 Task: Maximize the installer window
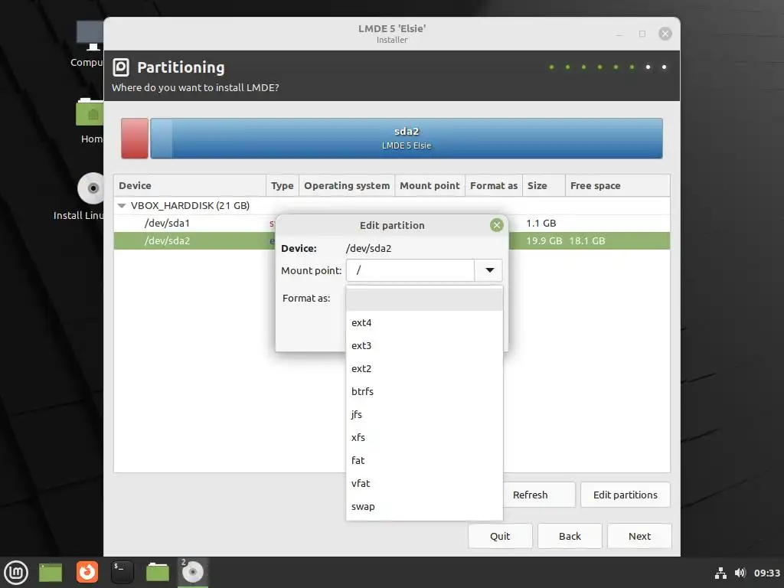[642, 34]
